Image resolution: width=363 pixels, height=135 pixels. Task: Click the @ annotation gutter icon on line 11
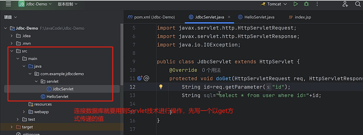[147, 78]
